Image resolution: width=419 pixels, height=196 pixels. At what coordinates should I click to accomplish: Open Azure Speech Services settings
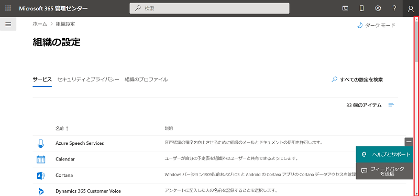(x=80, y=143)
